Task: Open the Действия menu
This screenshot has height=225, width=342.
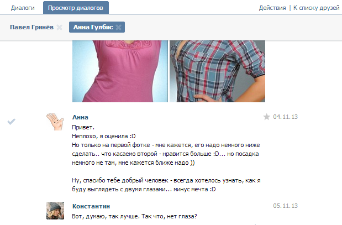Action: 272,8
